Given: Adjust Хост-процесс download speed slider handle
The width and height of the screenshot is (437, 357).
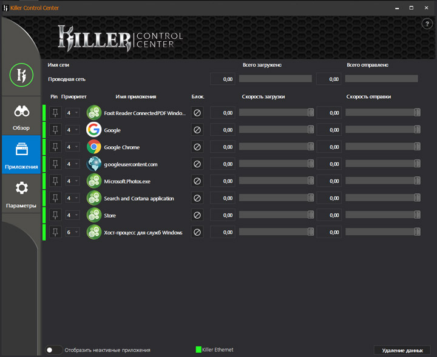Looking at the screenshot, I should pos(311,232).
